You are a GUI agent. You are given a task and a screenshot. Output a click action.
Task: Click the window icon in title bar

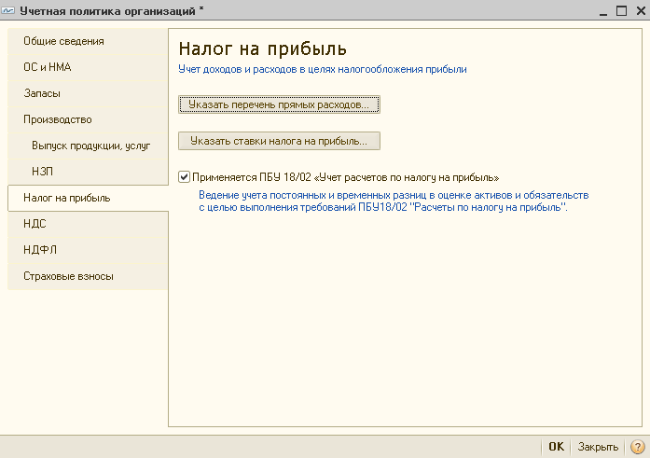pyautogui.click(x=7, y=11)
